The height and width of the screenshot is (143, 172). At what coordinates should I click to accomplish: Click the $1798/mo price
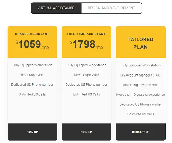coord(86,44)
